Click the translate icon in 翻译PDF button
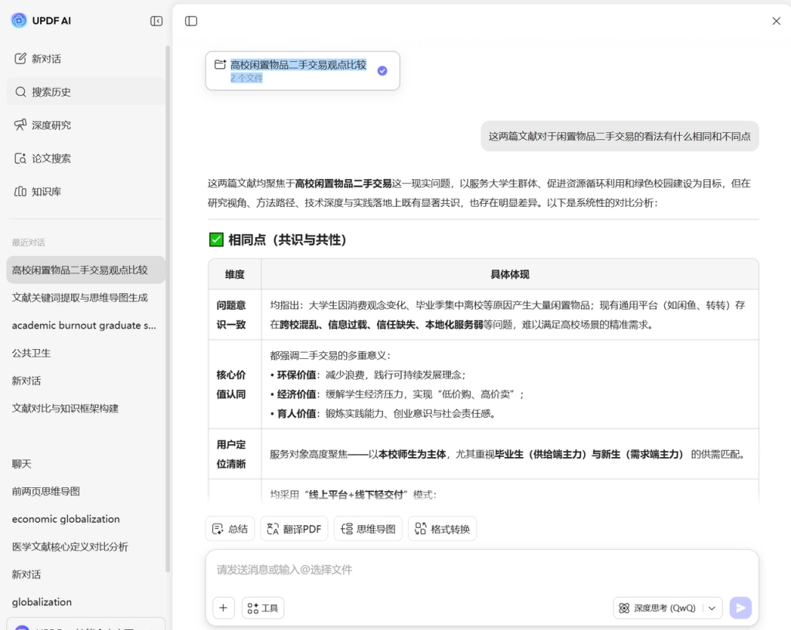Viewport: 791px width, 630px height. [x=273, y=529]
